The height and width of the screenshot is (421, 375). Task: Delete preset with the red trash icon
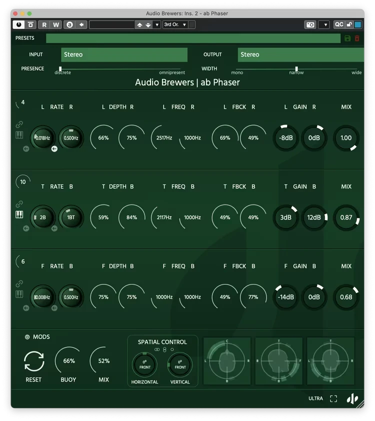[x=357, y=38]
